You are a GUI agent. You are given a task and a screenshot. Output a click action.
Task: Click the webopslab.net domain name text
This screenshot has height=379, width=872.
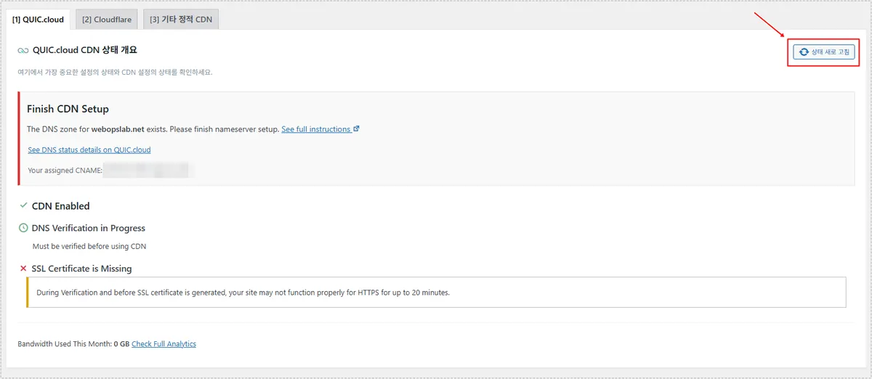pyautogui.click(x=121, y=129)
